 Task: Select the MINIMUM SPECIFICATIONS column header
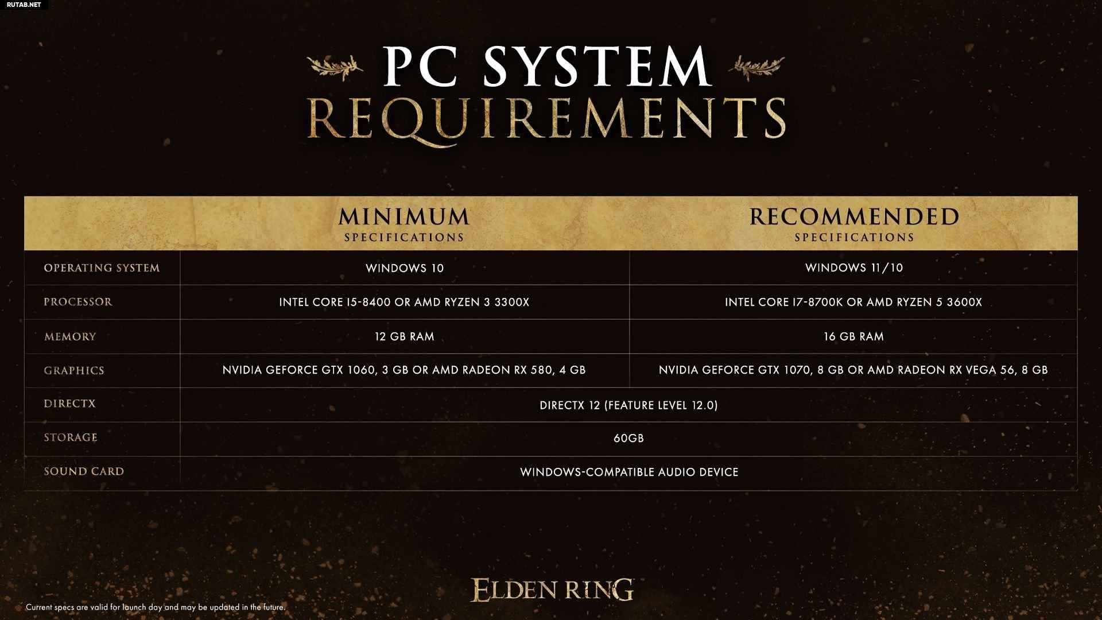pos(403,223)
